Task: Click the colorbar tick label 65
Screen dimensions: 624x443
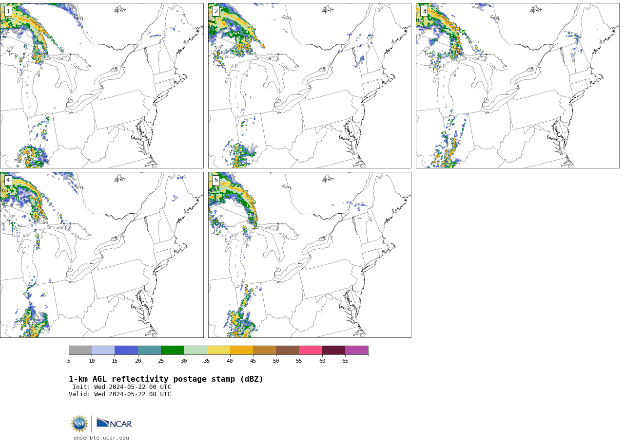Action: [x=345, y=361]
